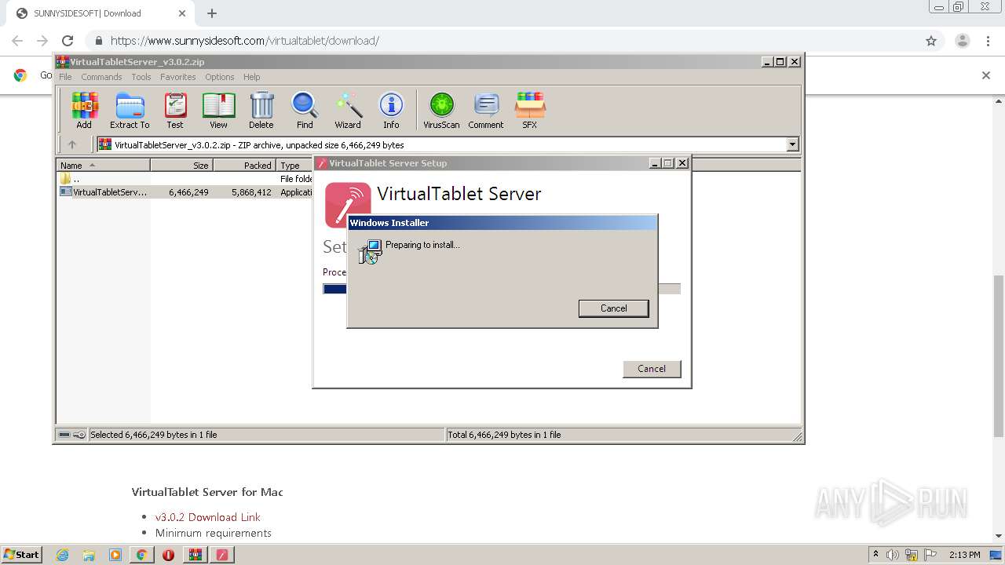Open the Help menu in WinRAR
1005x565 pixels.
(251, 77)
